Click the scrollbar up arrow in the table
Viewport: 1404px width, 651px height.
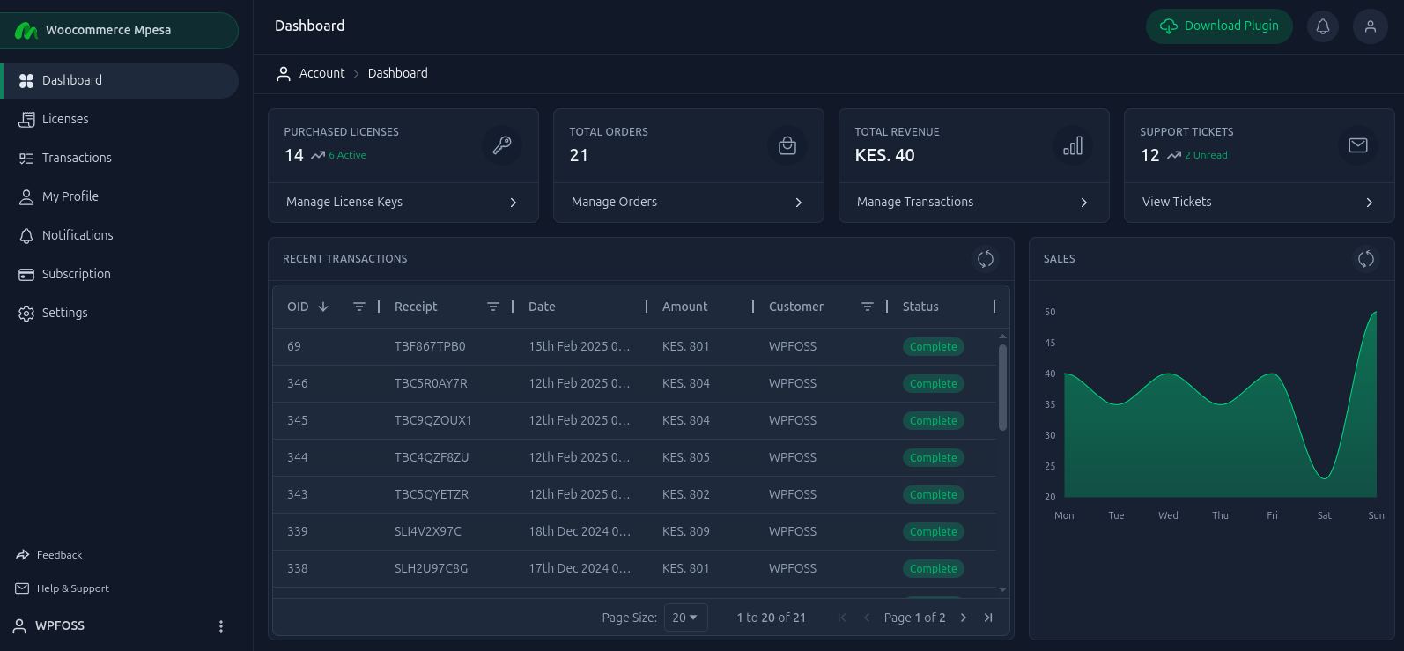pyautogui.click(x=1002, y=337)
